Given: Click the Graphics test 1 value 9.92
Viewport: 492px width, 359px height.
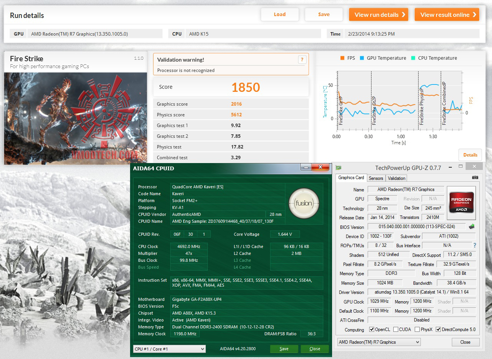Looking at the screenshot, I should coord(236,126).
